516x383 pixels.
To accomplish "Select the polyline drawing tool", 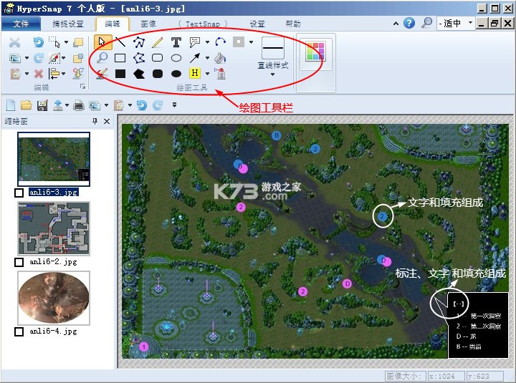I will [x=139, y=42].
